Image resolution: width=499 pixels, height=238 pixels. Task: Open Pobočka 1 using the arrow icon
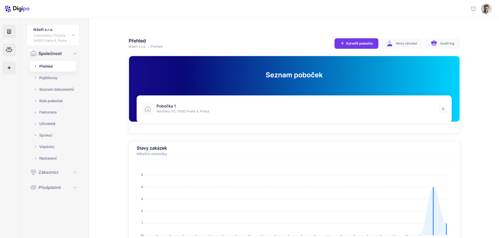[443, 109]
